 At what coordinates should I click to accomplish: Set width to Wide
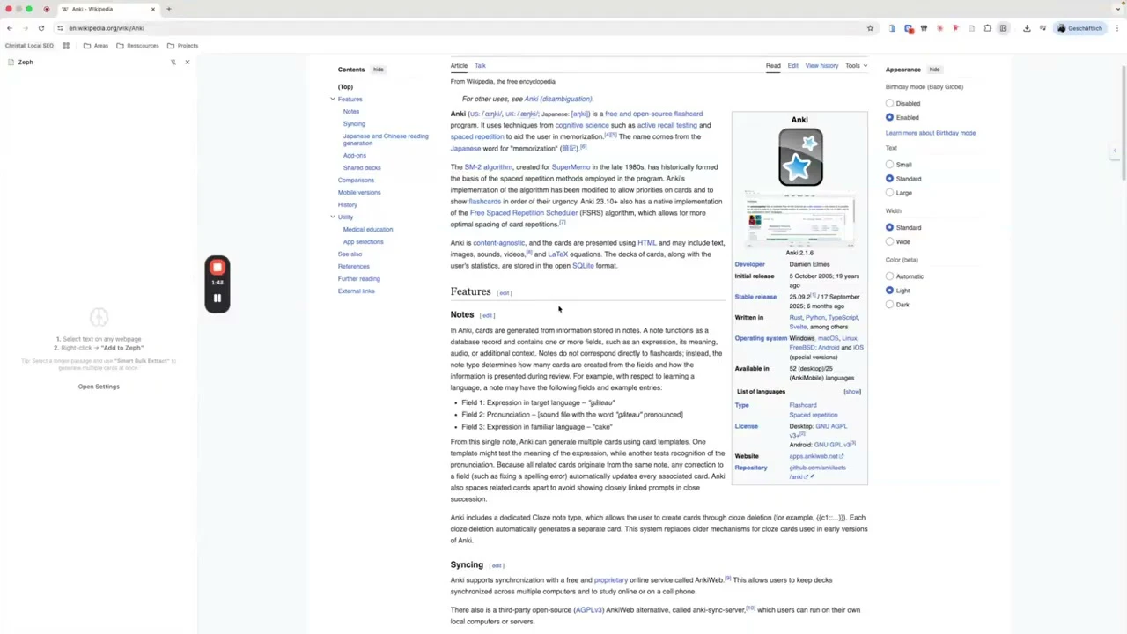click(x=889, y=241)
